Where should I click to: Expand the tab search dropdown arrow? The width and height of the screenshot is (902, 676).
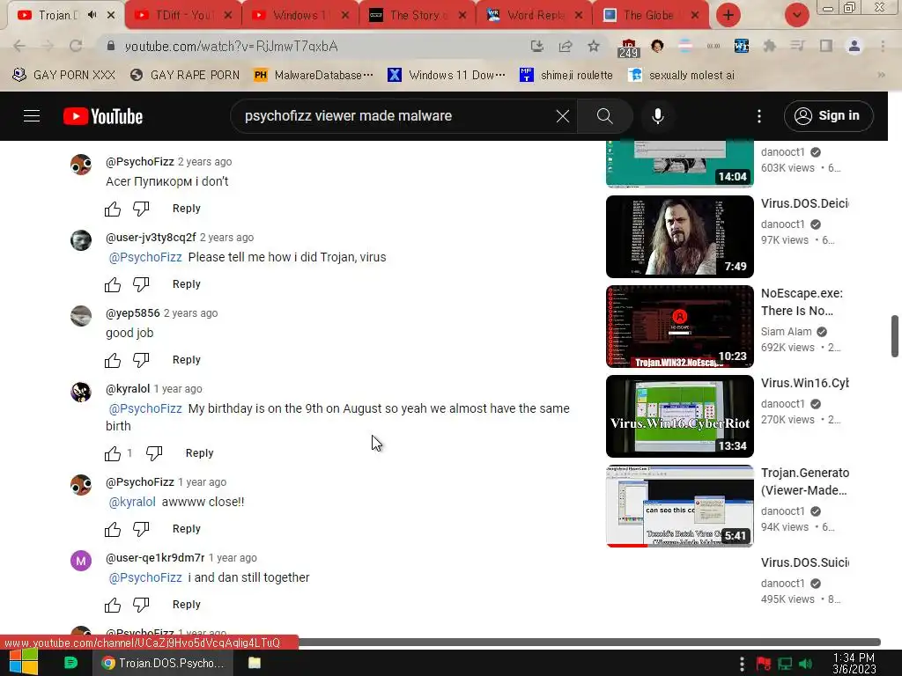[x=796, y=15]
